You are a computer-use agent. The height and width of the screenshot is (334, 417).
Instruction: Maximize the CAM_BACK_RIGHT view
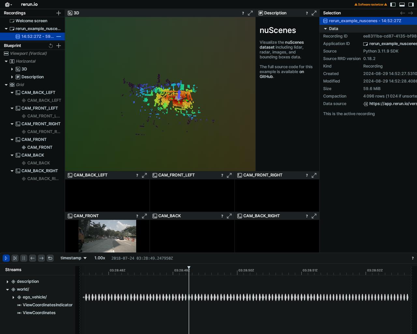tap(314, 216)
